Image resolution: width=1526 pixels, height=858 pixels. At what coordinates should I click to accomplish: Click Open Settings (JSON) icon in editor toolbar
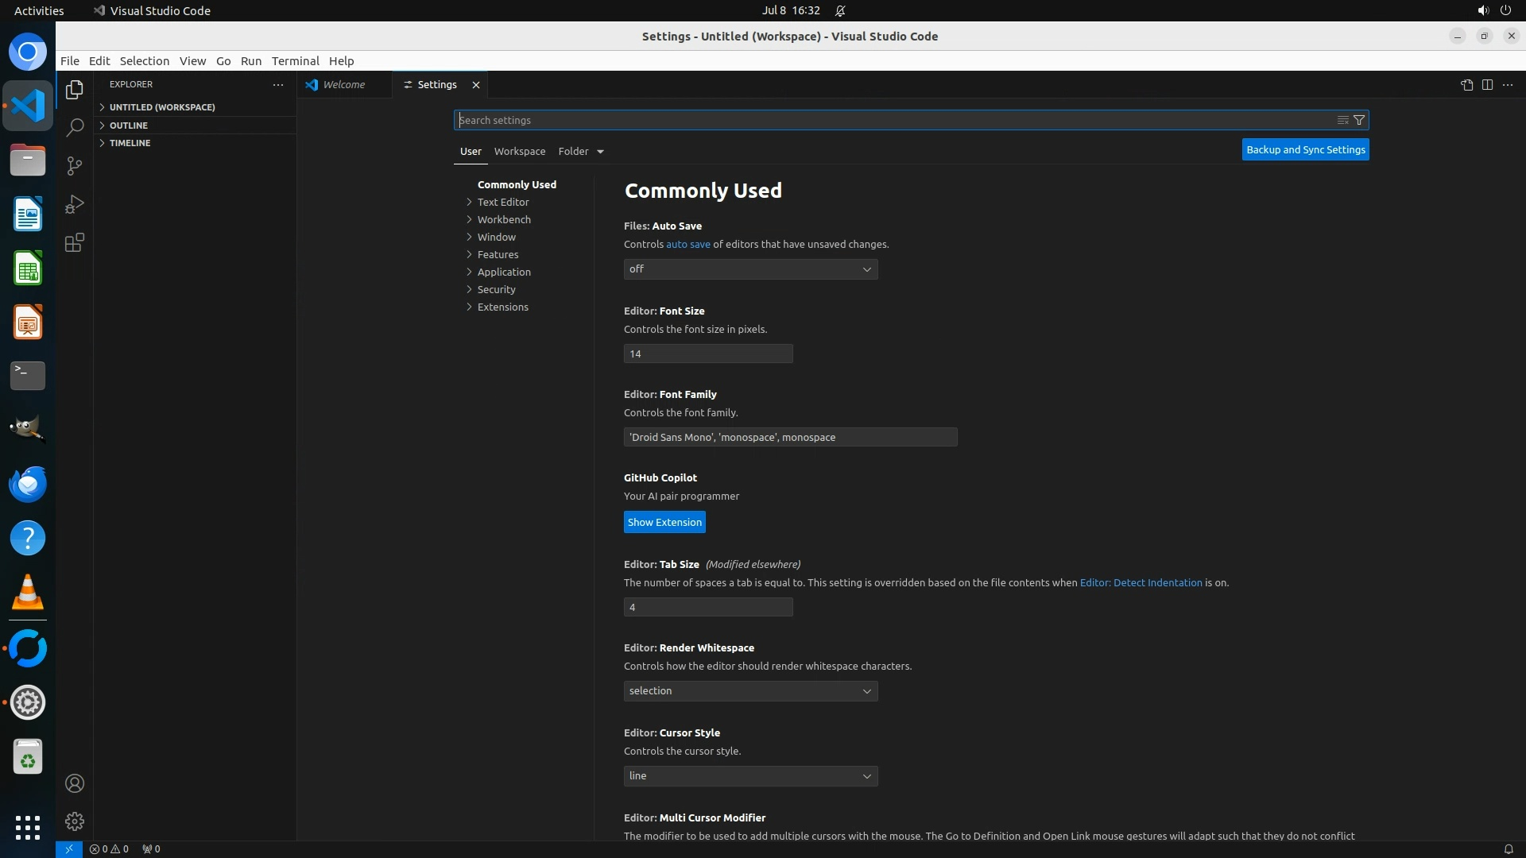1466,85
